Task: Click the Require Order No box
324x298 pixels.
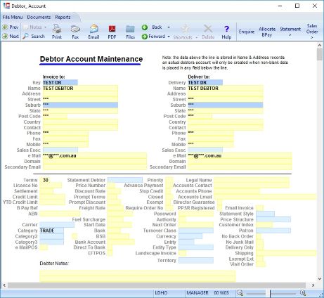Action: (x=169, y=208)
